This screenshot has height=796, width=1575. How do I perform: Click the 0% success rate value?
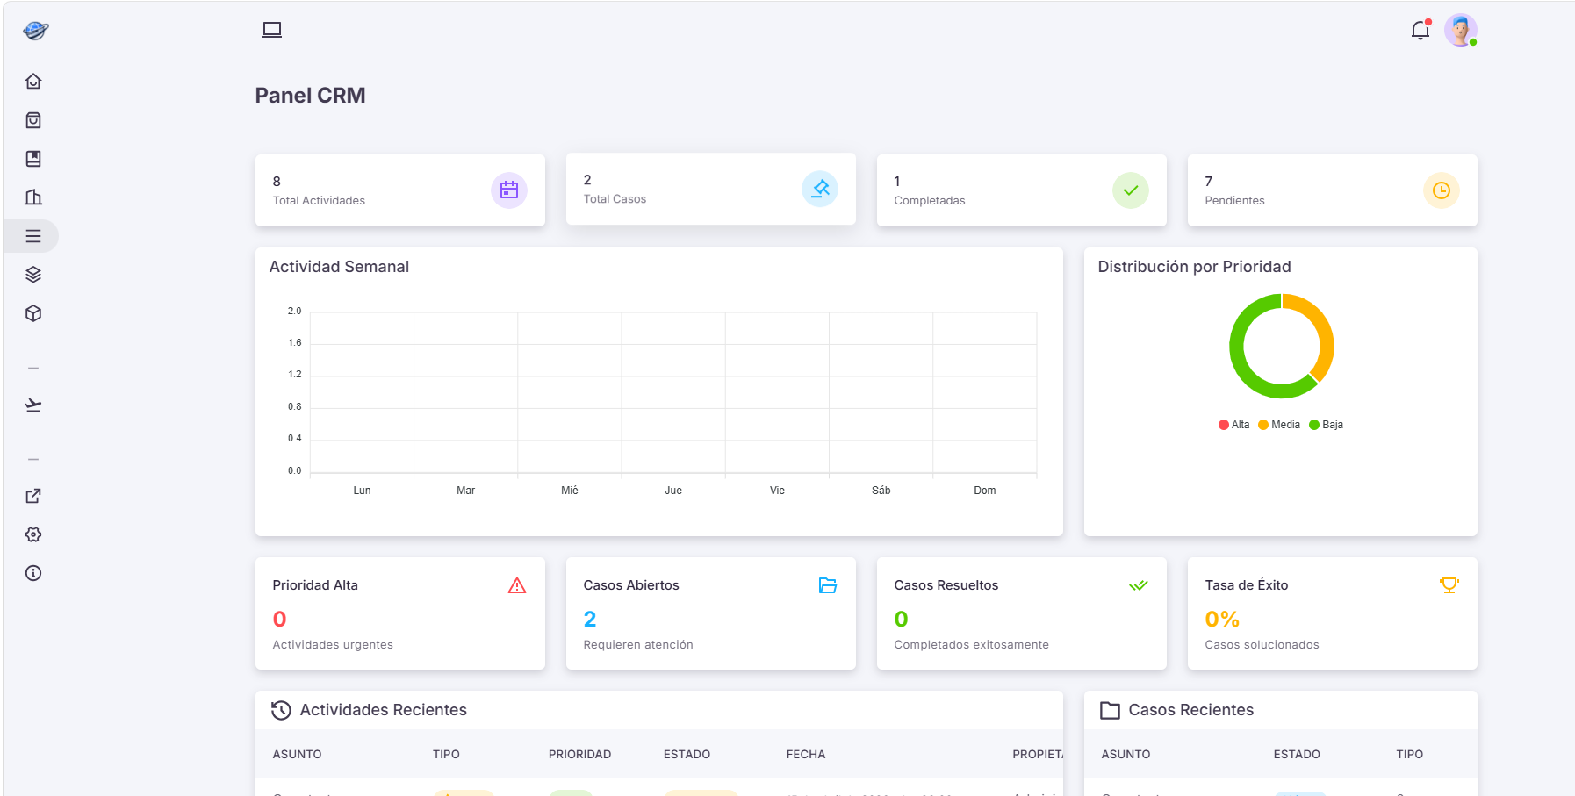tap(1222, 619)
